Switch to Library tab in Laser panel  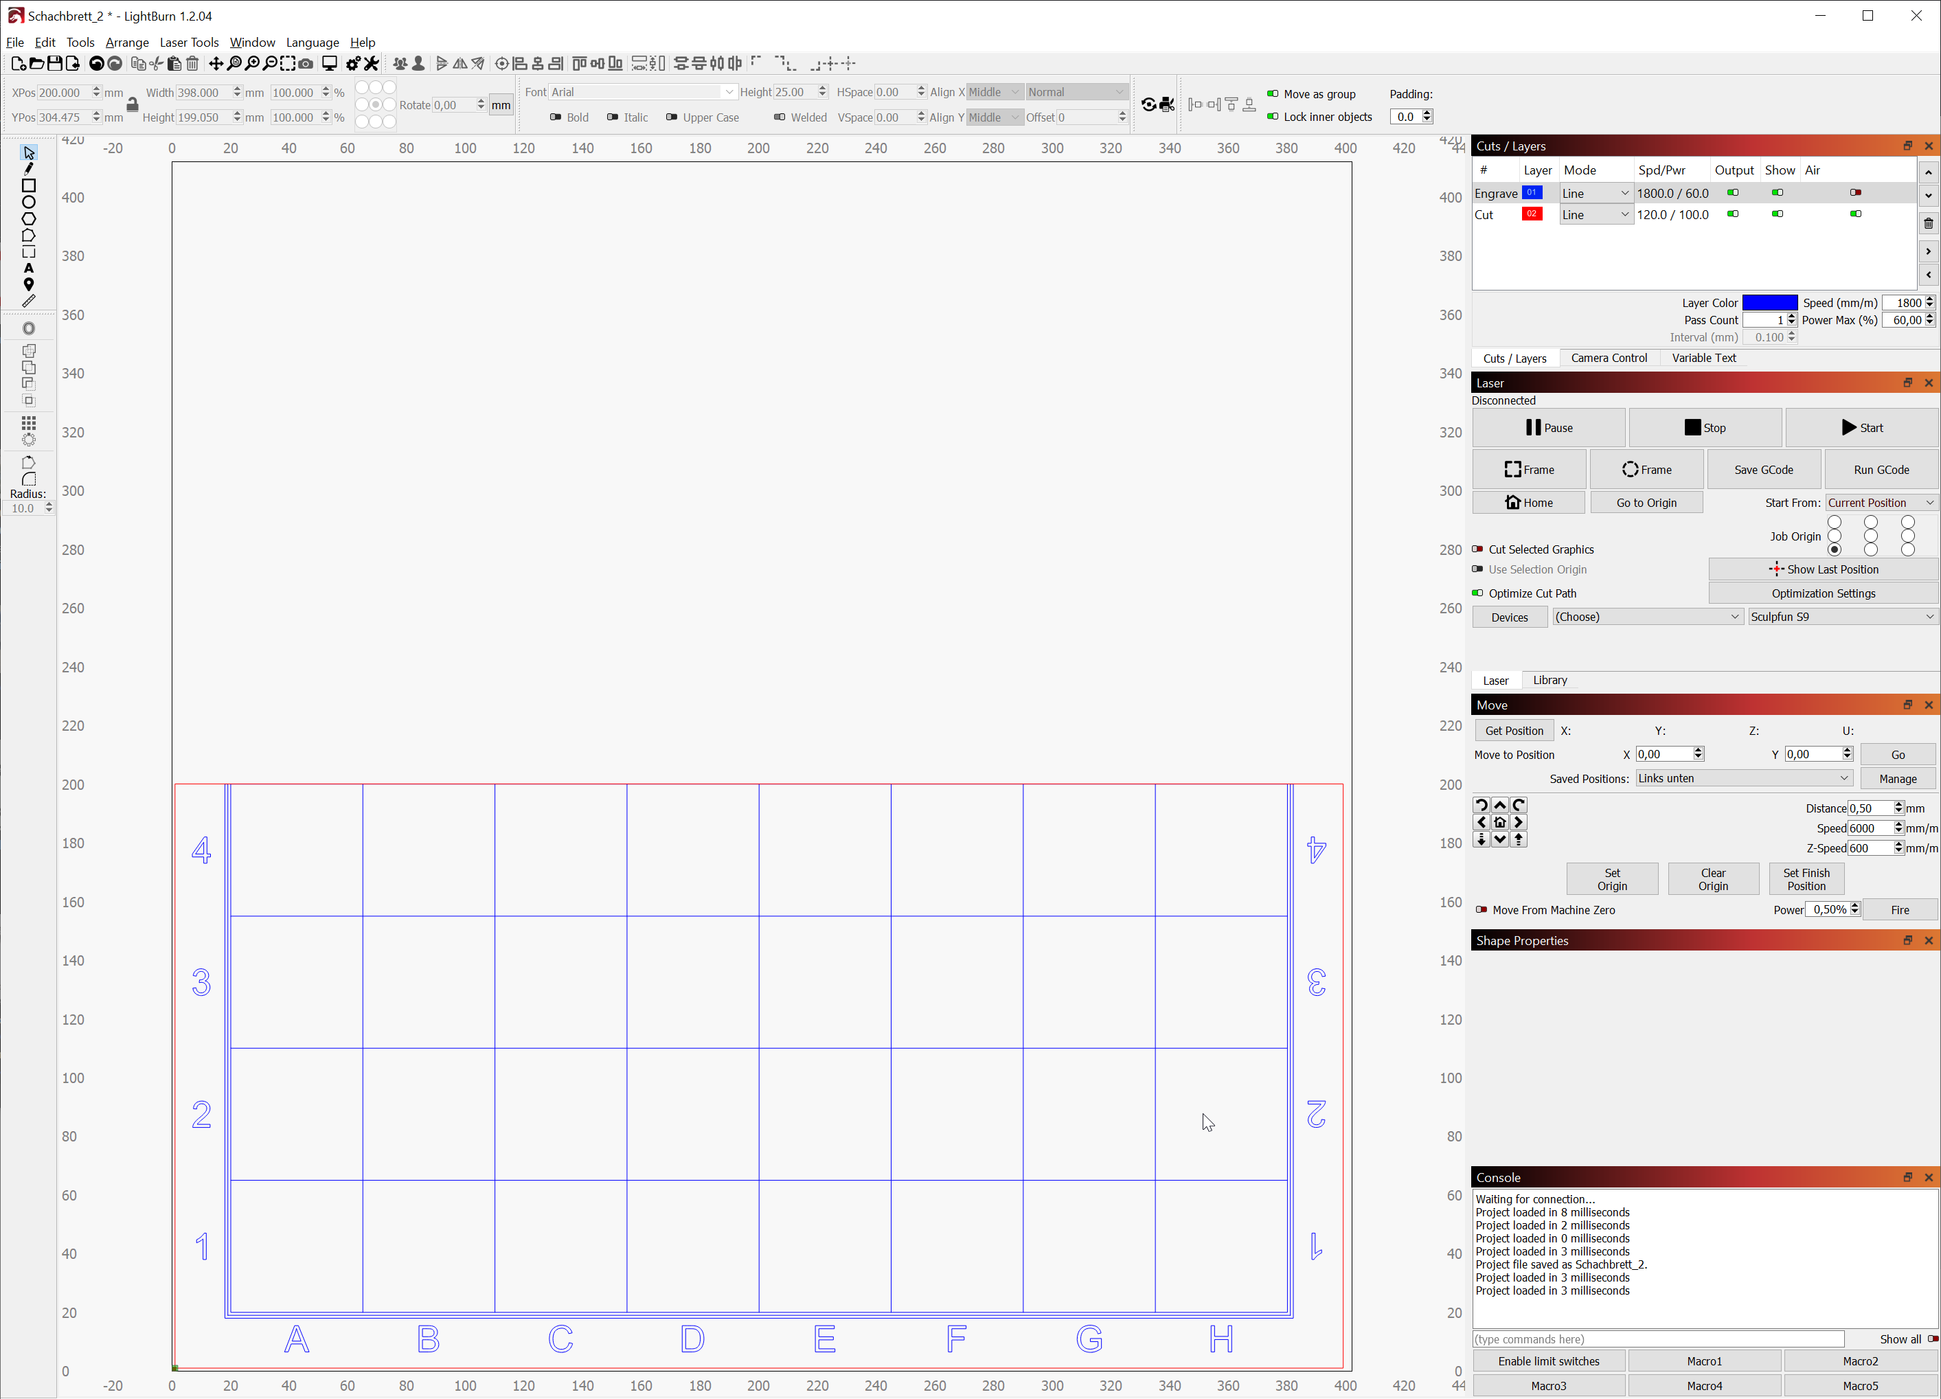(x=1551, y=680)
